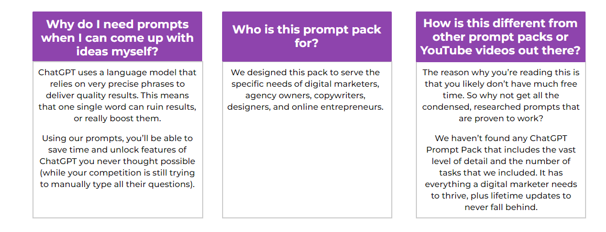Select the 'Who is this prompt pack for?' header
The image size is (606, 232).
point(307,37)
